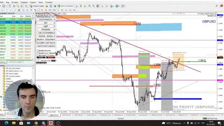Open Microsoft Edge from taskbar
The image size is (224, 126).
click(6, 123)
